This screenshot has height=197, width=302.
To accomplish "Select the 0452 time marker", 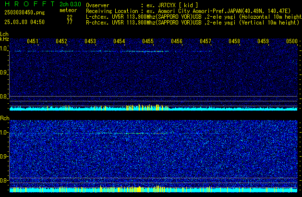I will (x=61, y=41).
